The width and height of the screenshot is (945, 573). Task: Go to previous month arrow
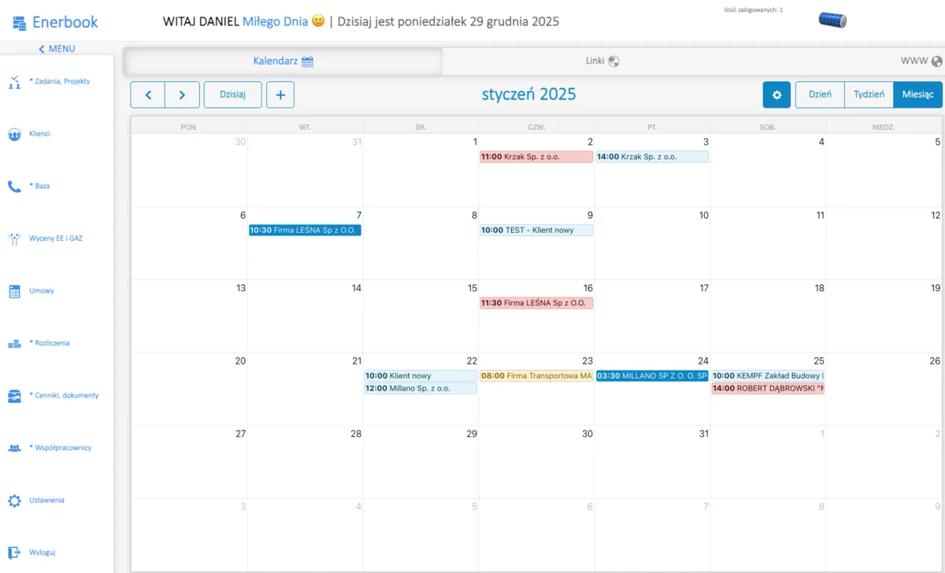(x=148, y=94)
